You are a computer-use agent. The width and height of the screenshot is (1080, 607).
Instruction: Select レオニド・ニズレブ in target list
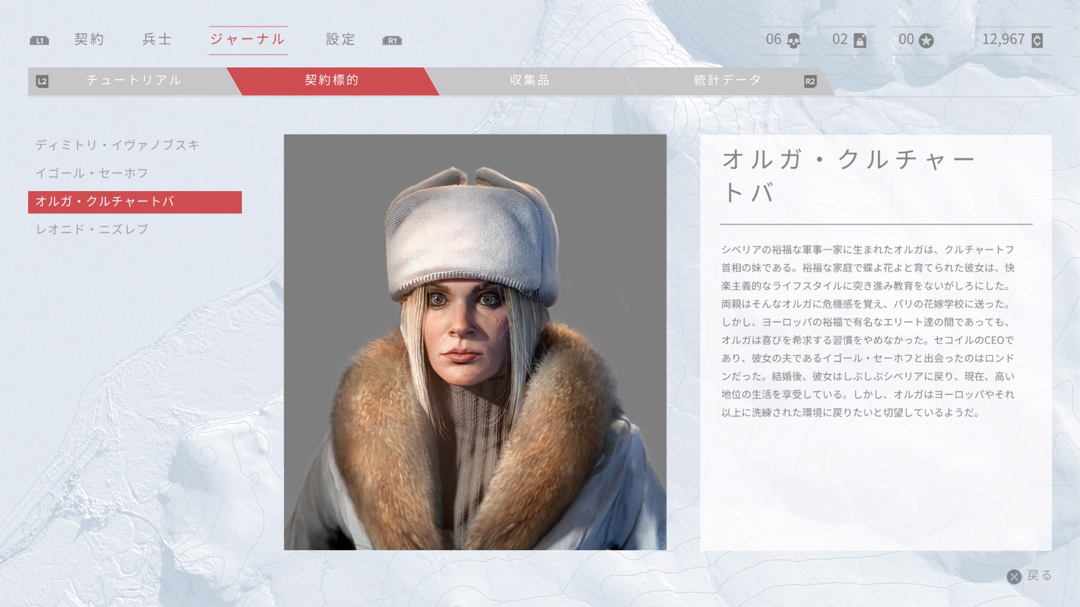[92, 230]
